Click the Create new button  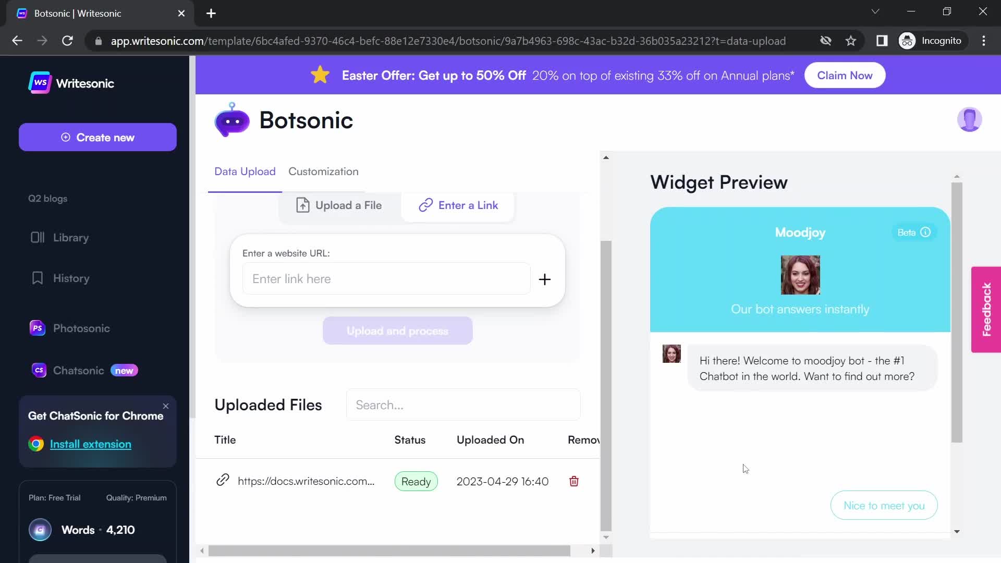[99, 137]
